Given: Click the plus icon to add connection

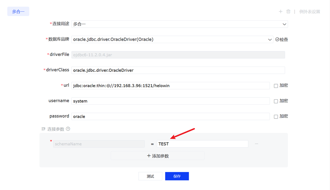Looking at the screenshot, I should 280,11.
